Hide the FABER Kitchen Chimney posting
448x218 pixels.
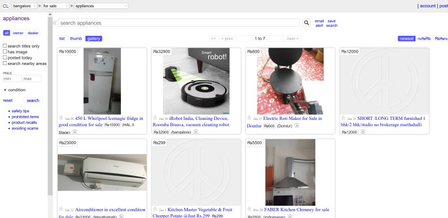[290, 216]
